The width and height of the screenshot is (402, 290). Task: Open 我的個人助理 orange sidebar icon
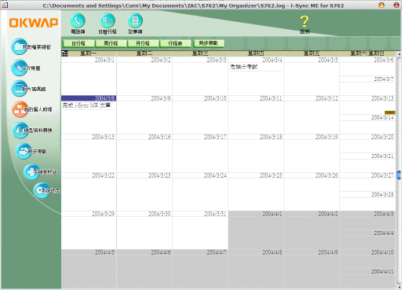click(x=20, y=109)
